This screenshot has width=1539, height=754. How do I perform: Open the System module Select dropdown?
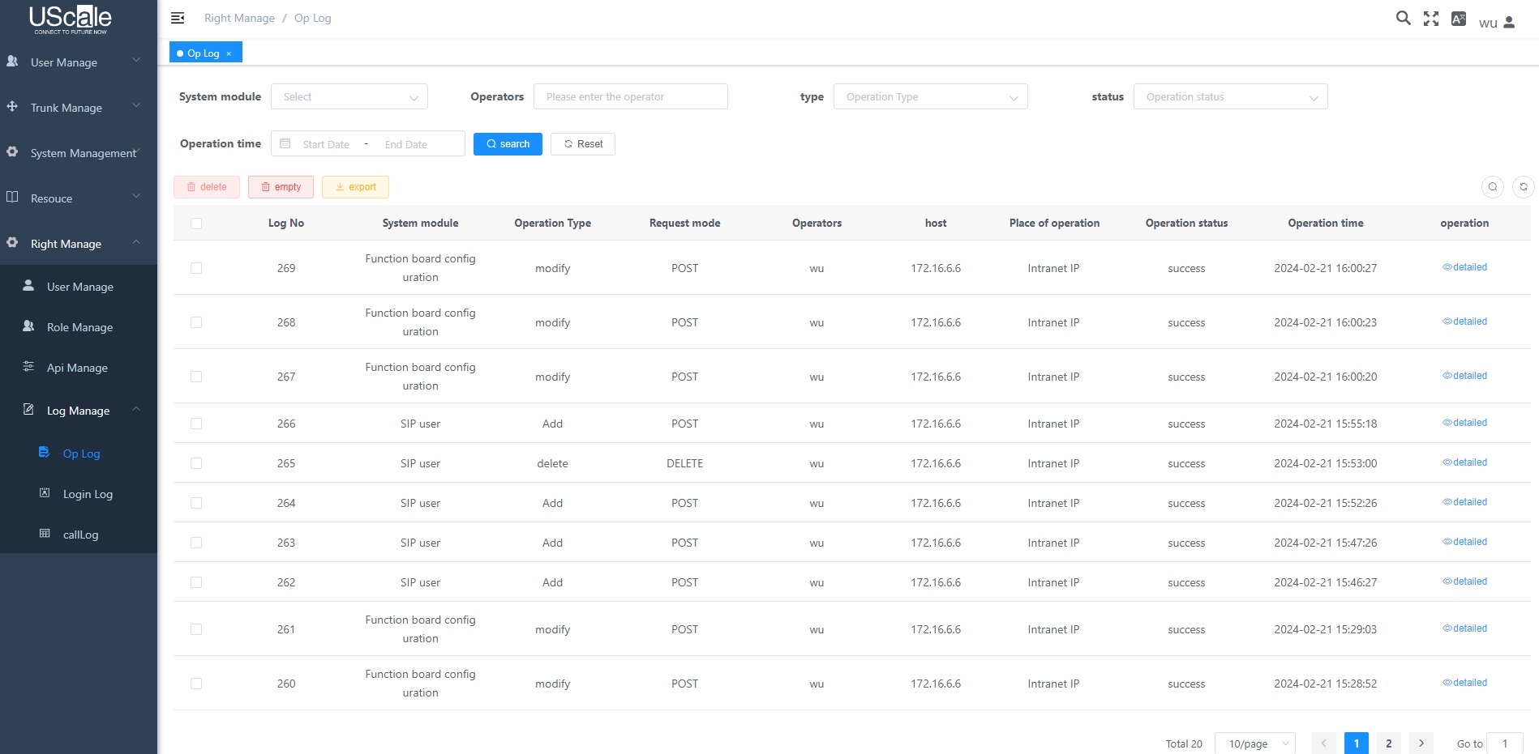(x=349, y=96)
